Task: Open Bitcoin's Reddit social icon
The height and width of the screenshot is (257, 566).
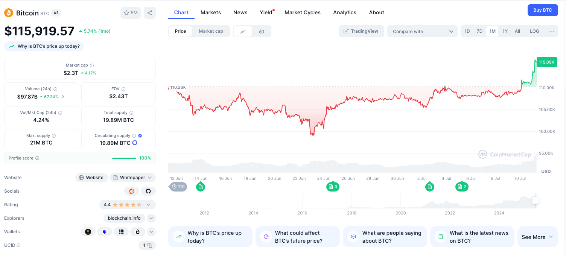Action: (132, 191)
